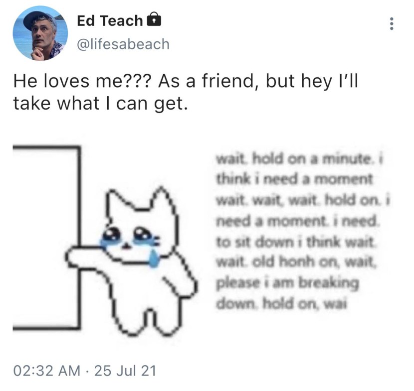Screen dimensions: 414x391
Task: Select the 'take what I can get.' line
Action: [x=101, y=103]
